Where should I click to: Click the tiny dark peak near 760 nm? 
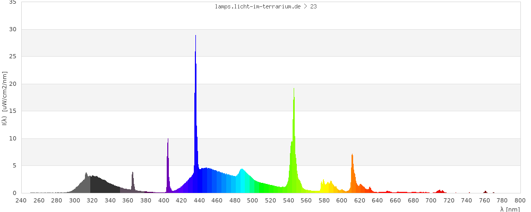485,192
